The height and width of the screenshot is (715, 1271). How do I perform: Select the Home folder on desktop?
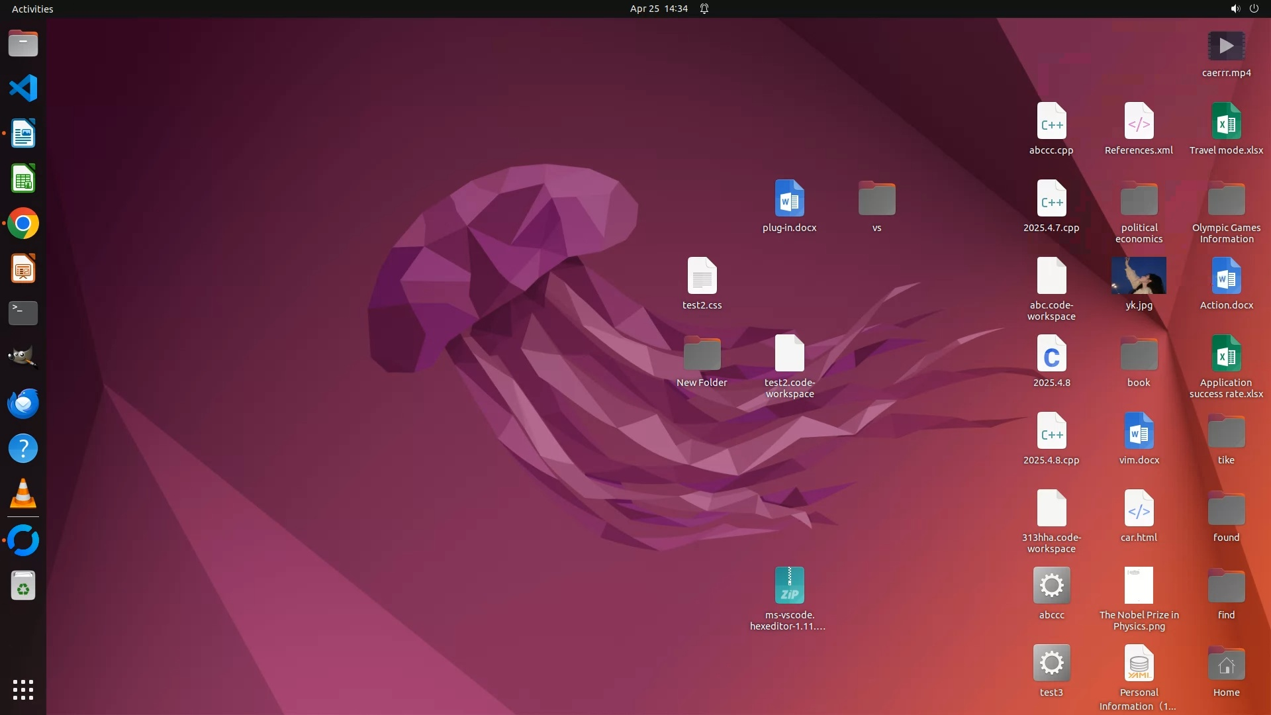[x=1226, y=664]
